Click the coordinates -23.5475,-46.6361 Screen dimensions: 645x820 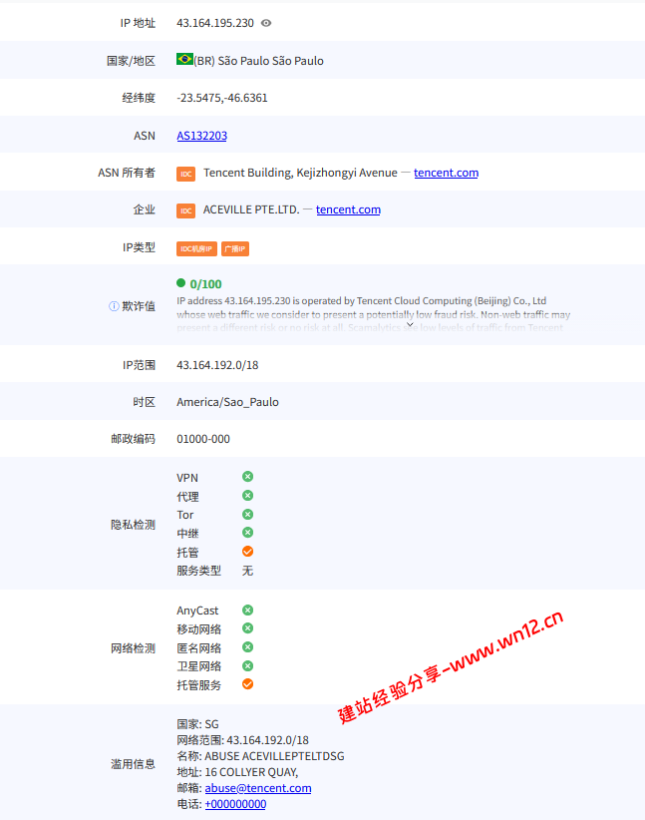222,98
